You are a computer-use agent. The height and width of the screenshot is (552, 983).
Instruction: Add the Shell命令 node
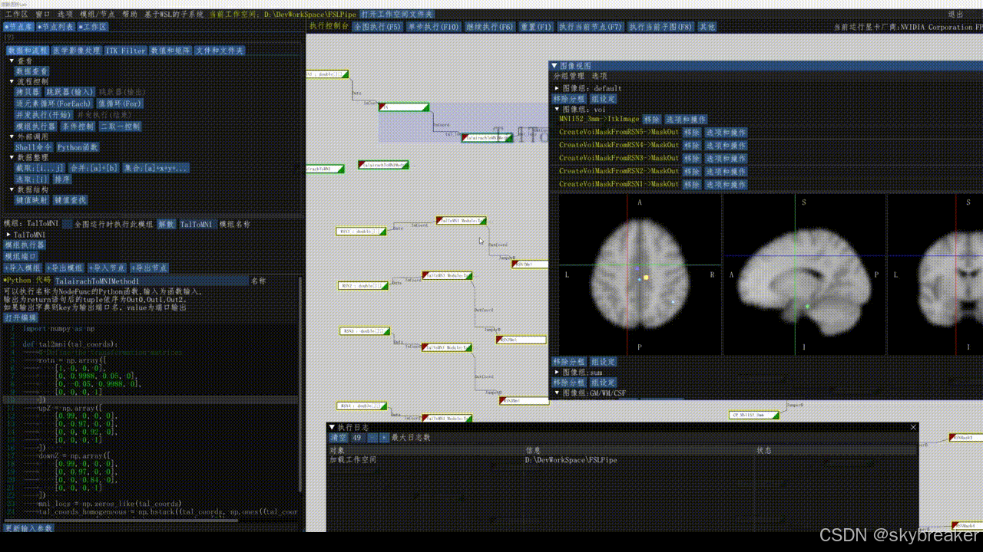(x=35, y=146)
